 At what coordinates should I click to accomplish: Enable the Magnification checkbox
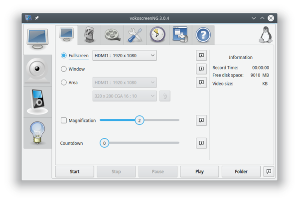point(64,120)
